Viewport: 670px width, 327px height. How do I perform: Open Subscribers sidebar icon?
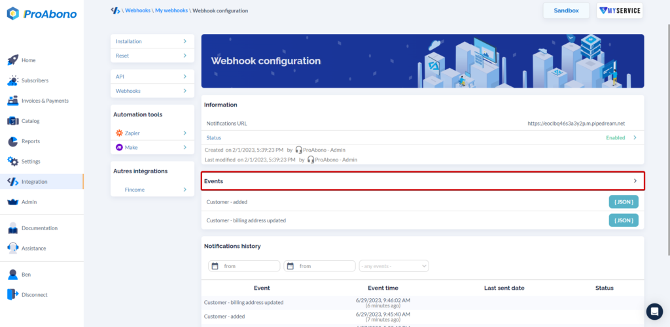(x=13, y=80)
